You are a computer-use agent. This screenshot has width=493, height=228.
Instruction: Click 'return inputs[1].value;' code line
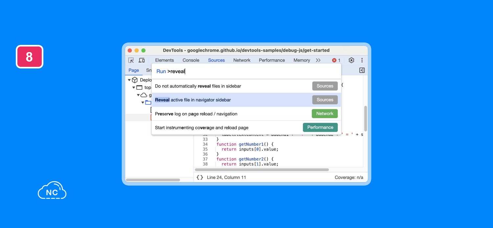click(x=250, y=164)
